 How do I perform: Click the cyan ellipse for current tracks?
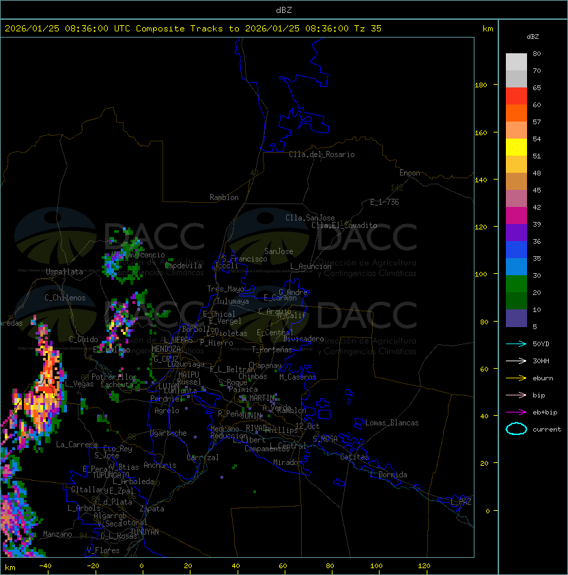click(x=516, y=429)
